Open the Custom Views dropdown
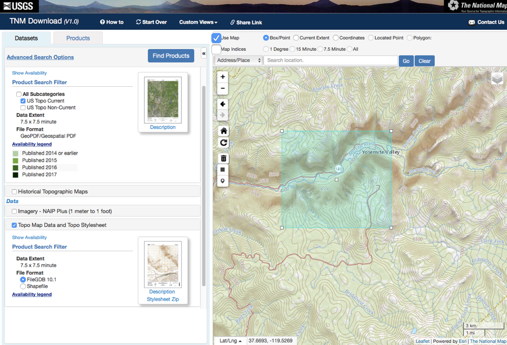 [x=198, y=22]
